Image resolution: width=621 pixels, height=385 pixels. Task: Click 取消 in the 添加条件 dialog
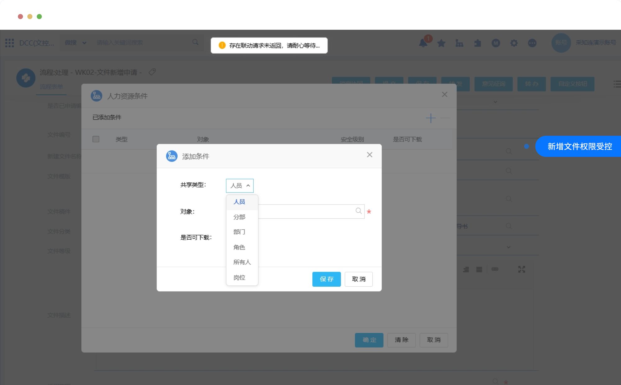coord(359,279)
